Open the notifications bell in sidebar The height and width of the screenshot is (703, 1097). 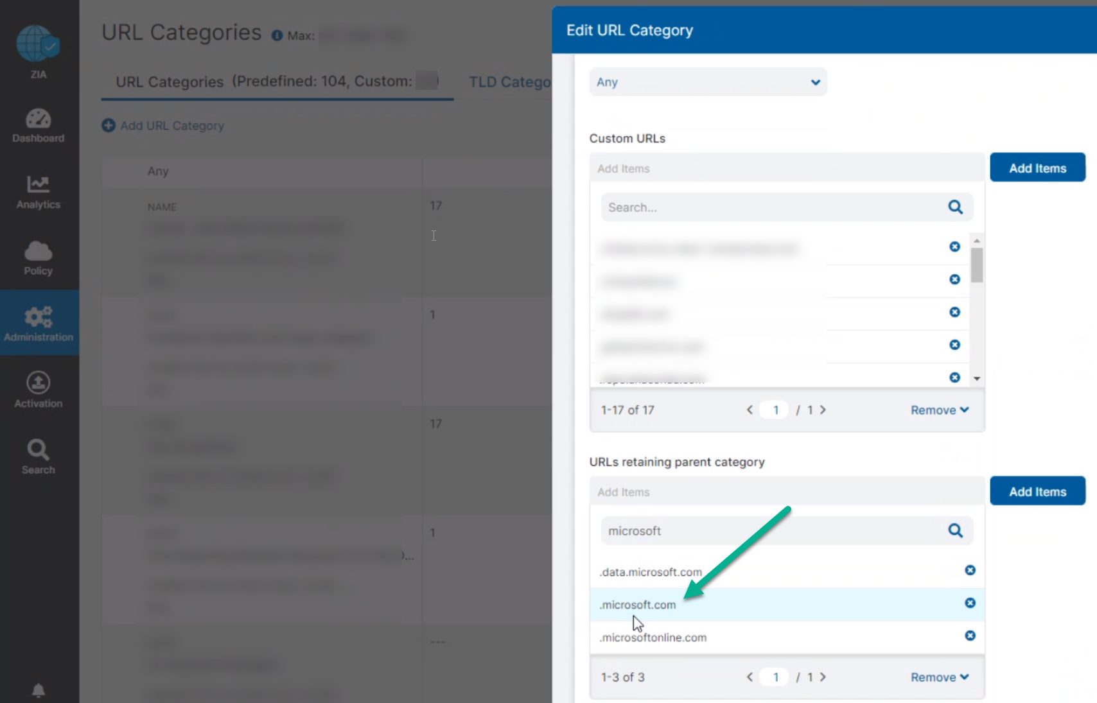point(38,690)
